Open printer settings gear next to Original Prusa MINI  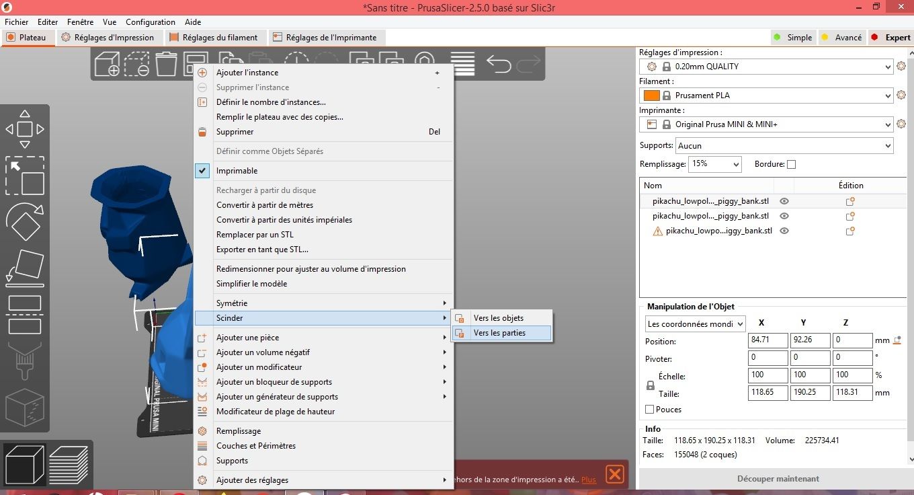point(901,124)
